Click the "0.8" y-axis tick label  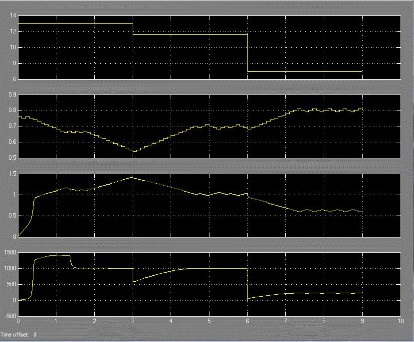(12, 110)
